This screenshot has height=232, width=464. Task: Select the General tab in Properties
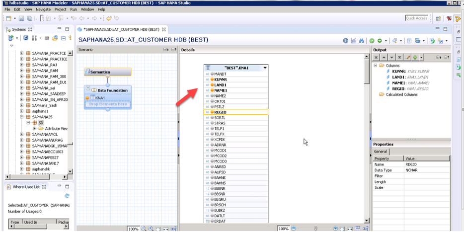coord(380,152)
